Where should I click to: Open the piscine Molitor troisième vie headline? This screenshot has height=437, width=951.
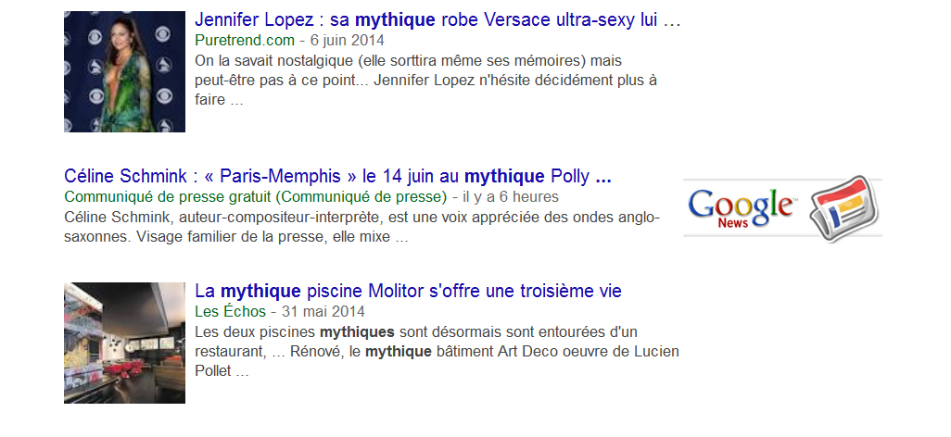(x=408, y=291)
